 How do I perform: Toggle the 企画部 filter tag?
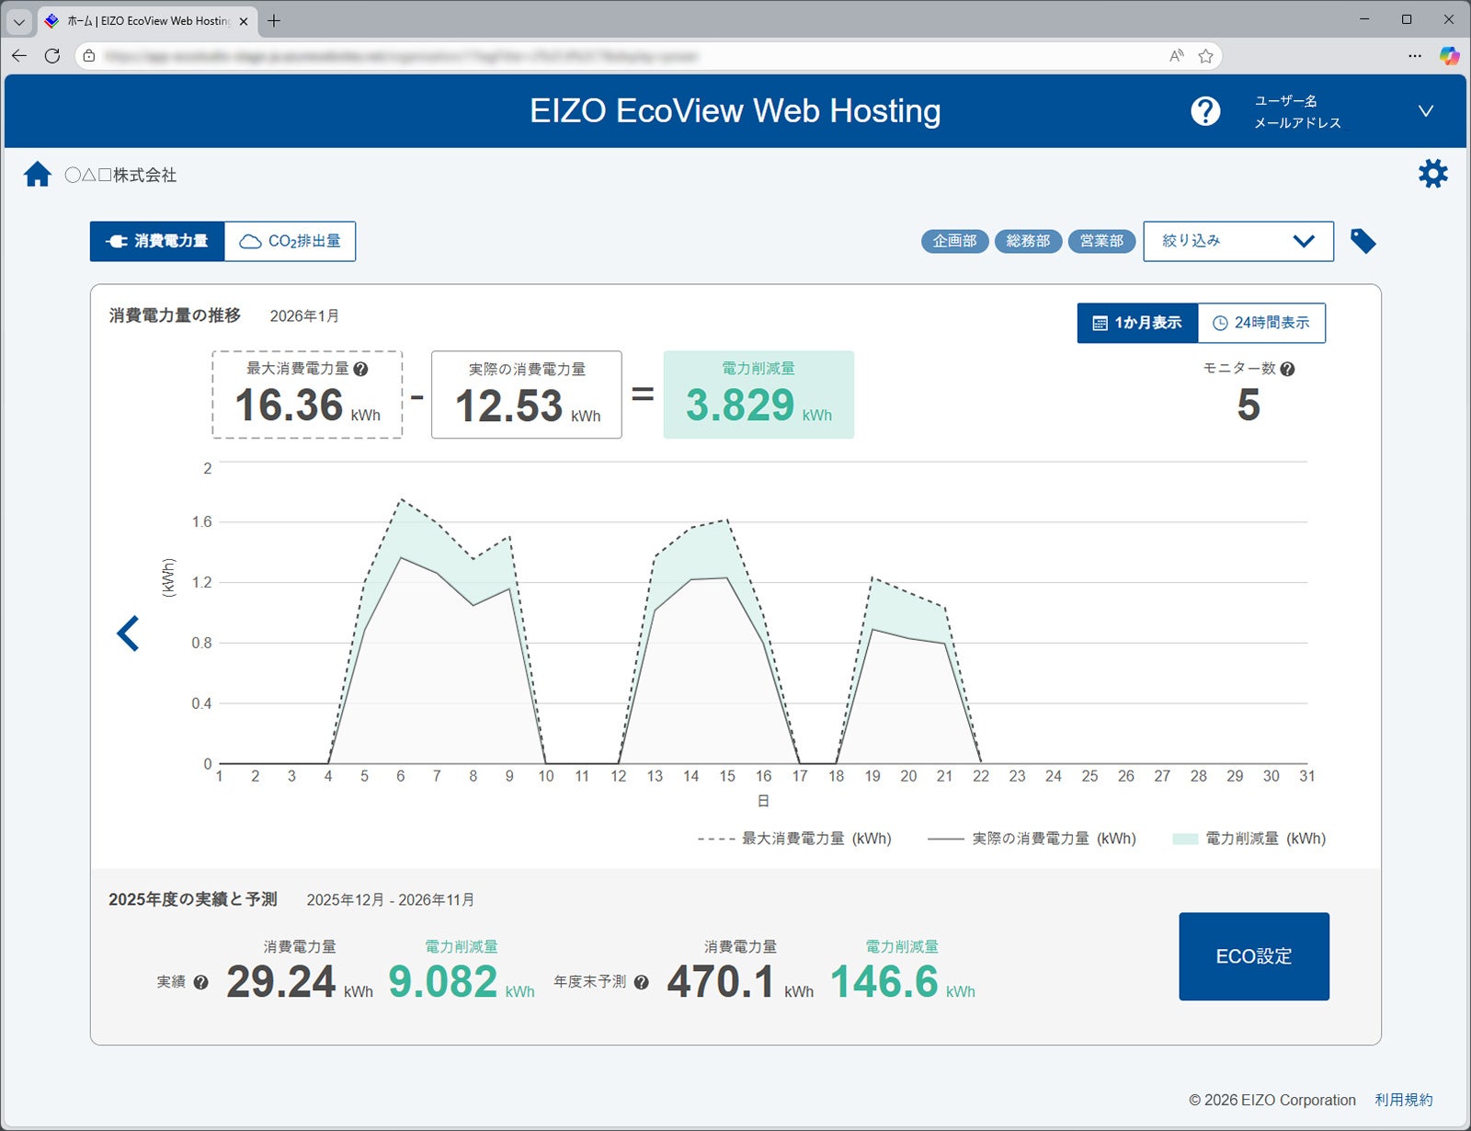click(954, 241)
